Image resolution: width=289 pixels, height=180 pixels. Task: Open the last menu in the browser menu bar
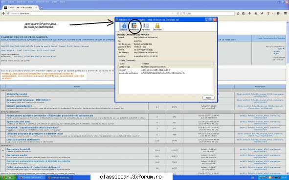coord(63,1)
